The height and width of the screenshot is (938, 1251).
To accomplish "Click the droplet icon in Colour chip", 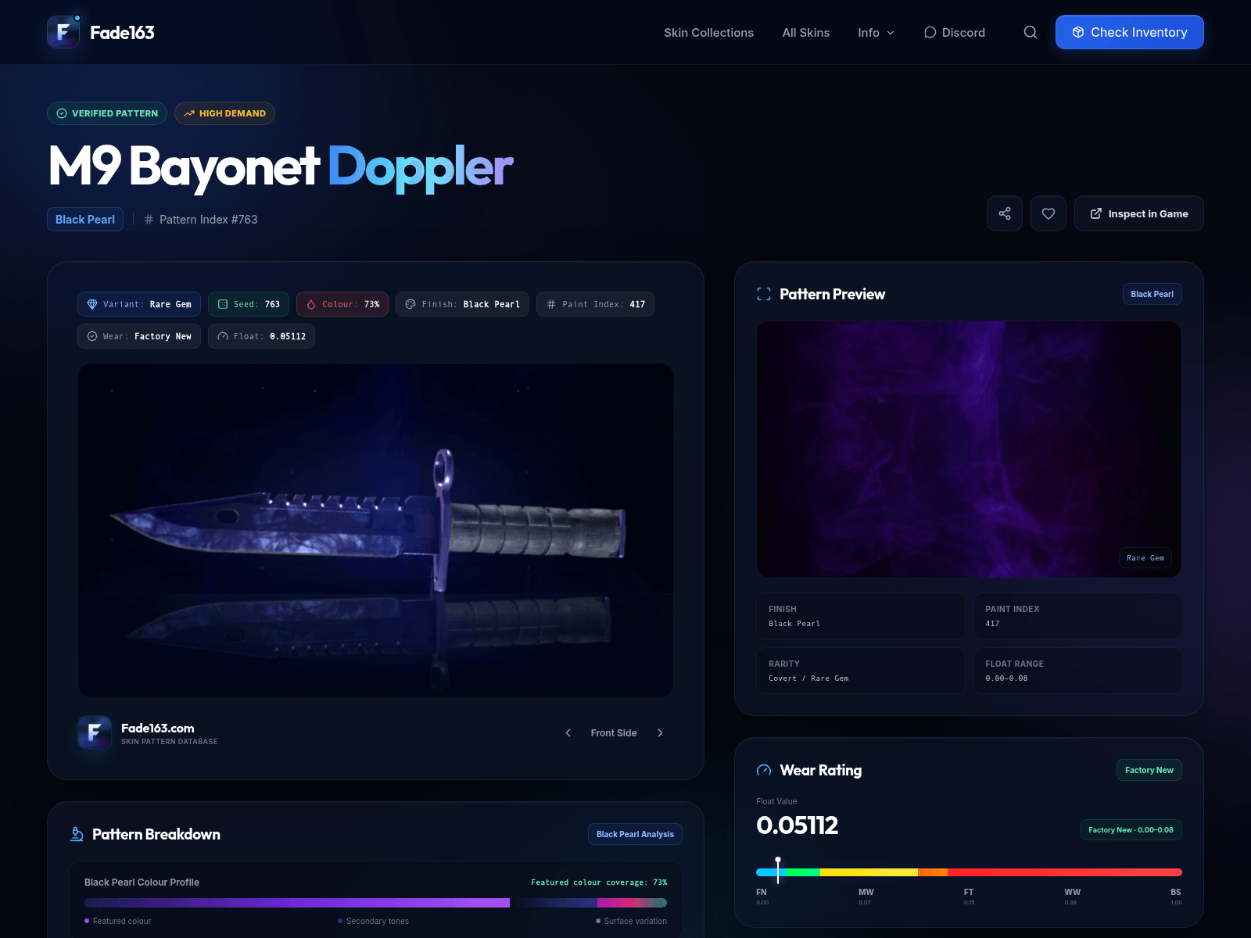I will click(x=311, y=304).
